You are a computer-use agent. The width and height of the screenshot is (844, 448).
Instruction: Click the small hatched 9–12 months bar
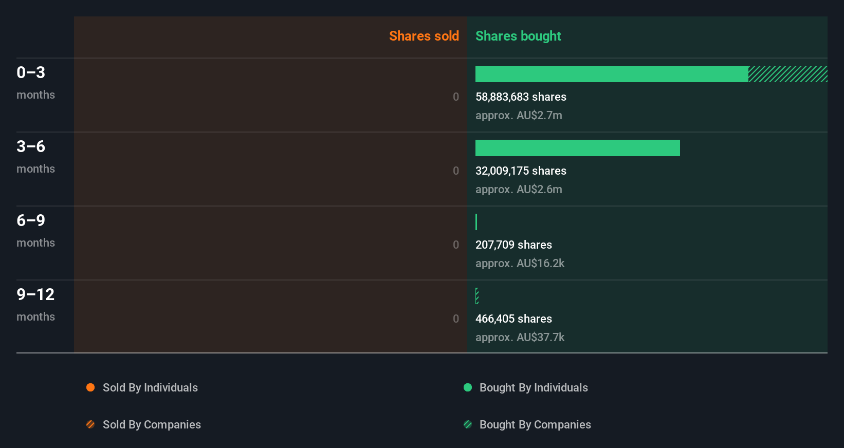(477, 296)
